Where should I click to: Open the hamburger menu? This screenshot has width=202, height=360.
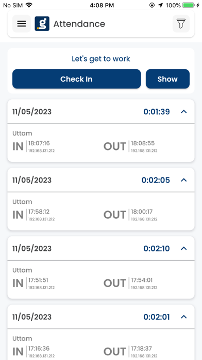tap(22, 24)
